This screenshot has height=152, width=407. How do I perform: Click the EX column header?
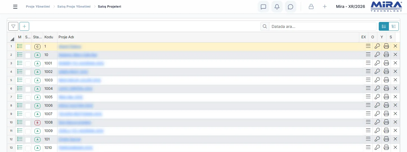point(363,37)
